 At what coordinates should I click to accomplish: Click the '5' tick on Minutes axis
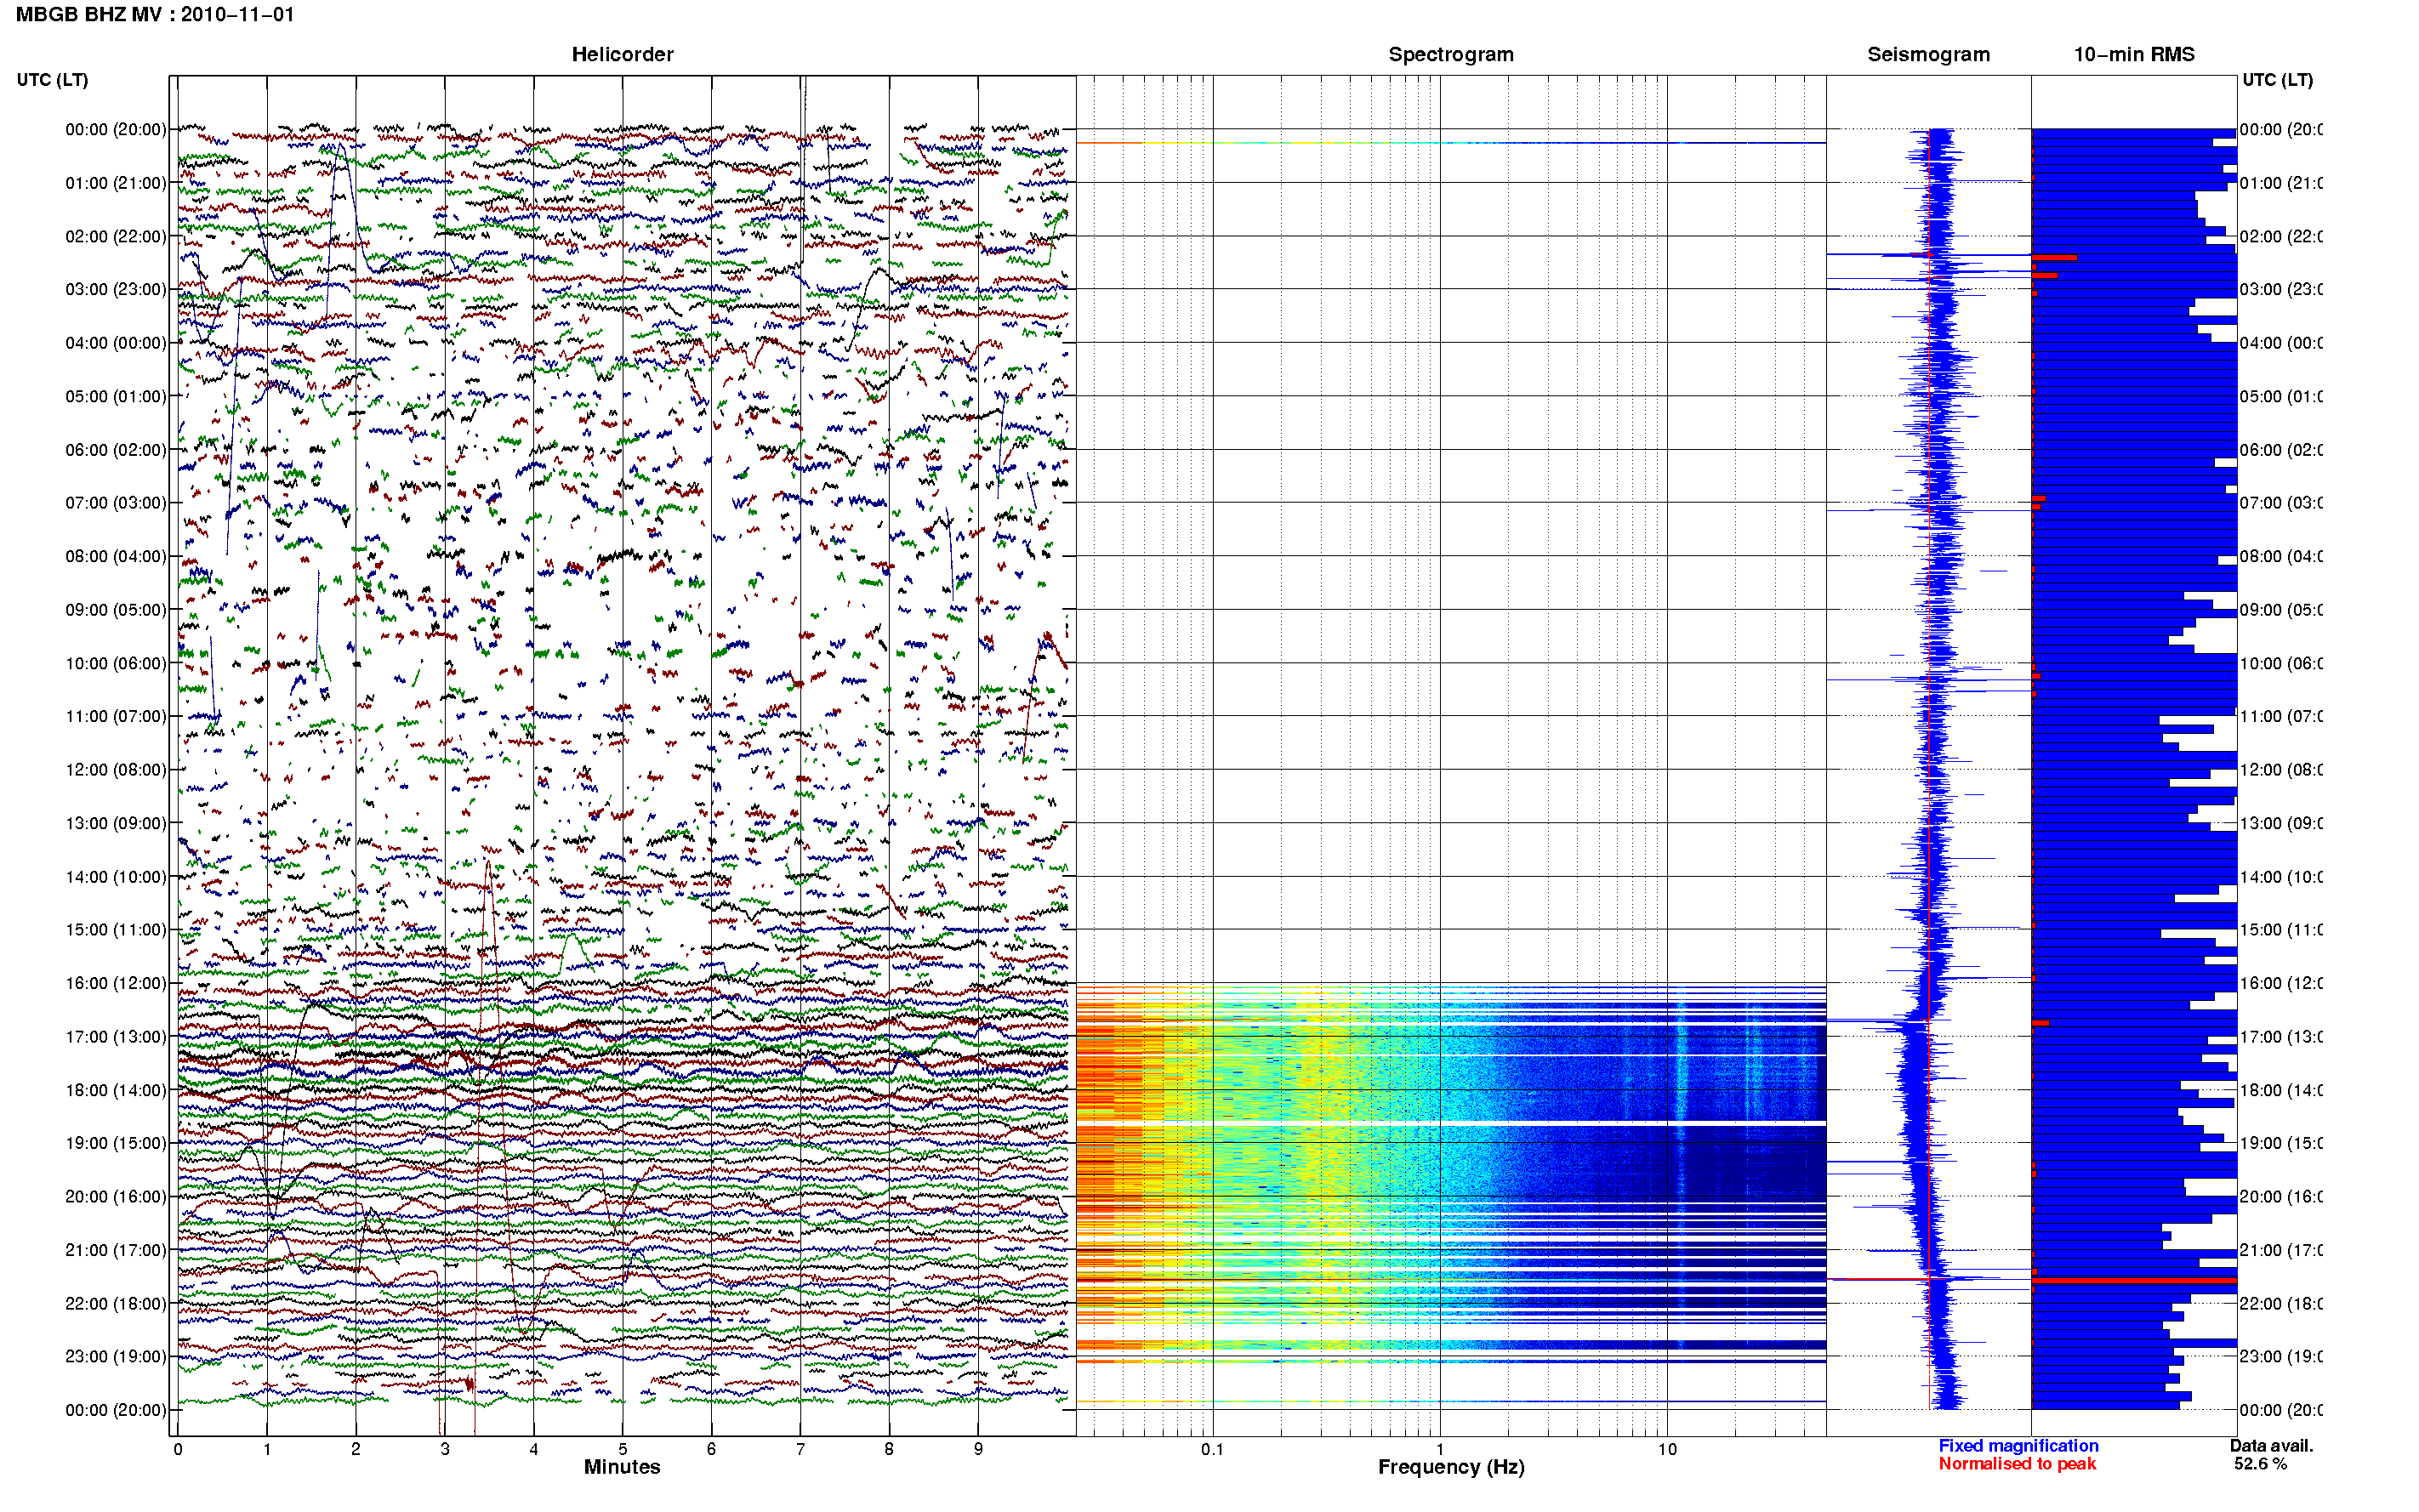coord(622,1449)
